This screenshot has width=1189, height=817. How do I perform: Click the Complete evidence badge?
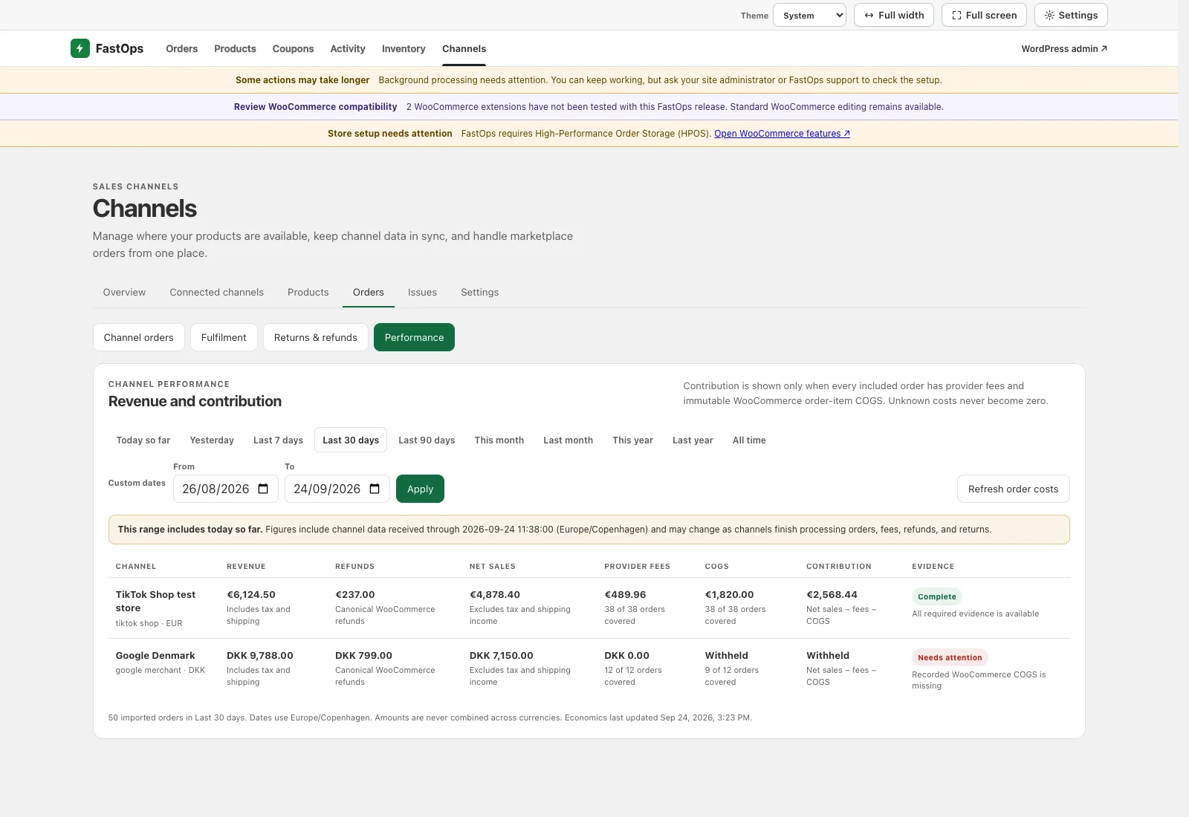[936, 596]
